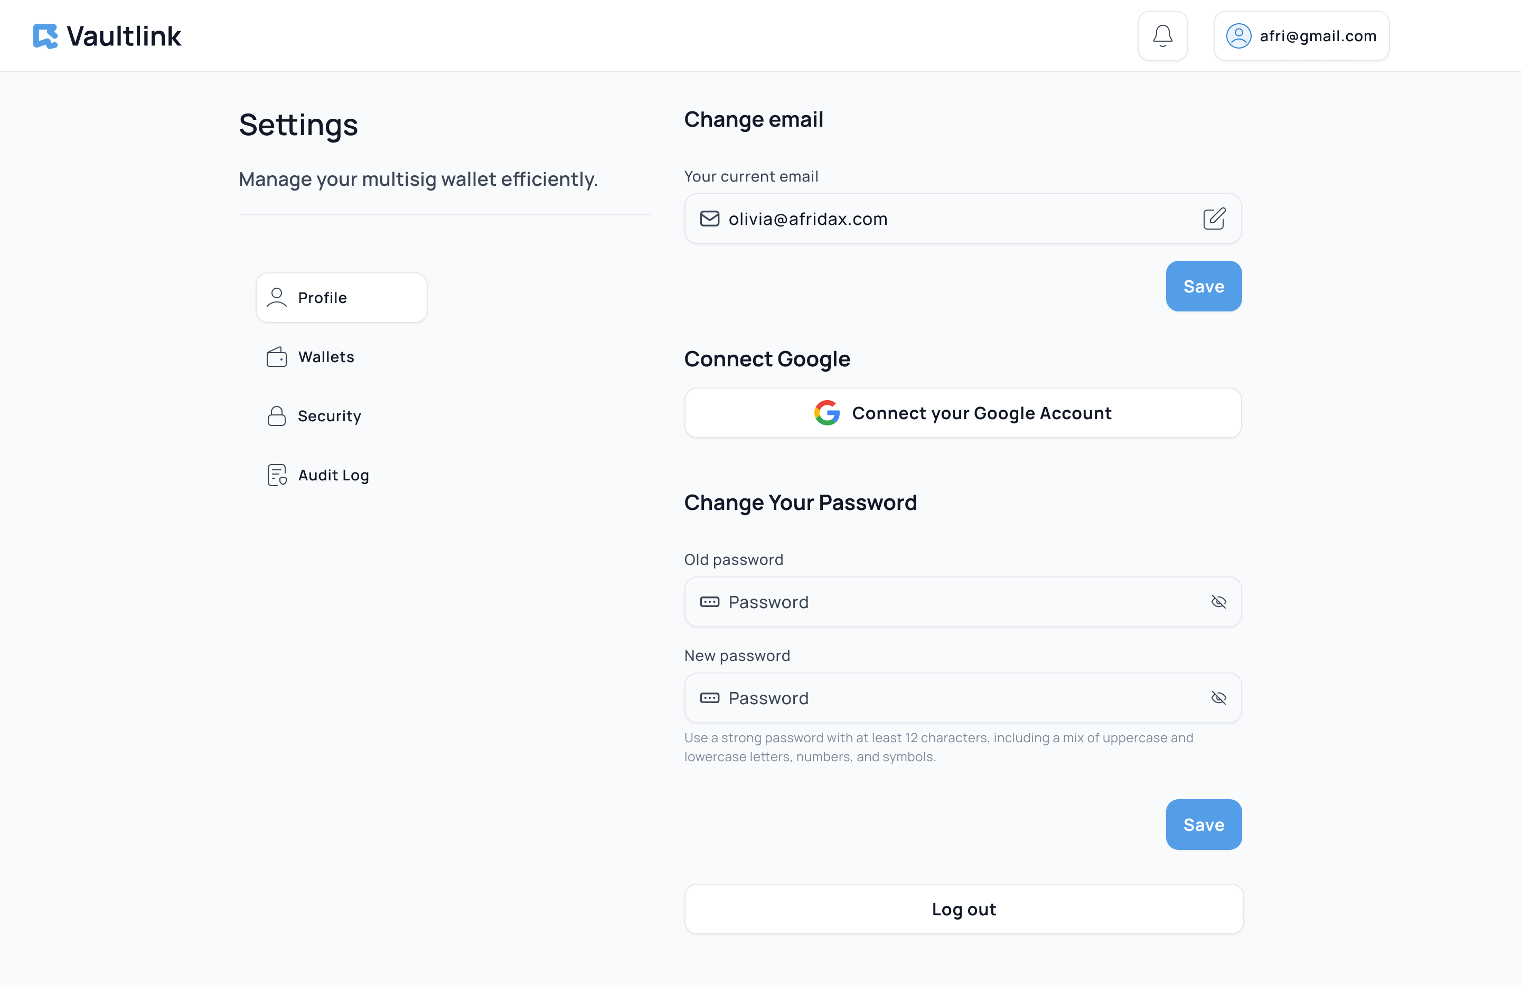Click the keyboard icon in New password field

pos(709,697)
